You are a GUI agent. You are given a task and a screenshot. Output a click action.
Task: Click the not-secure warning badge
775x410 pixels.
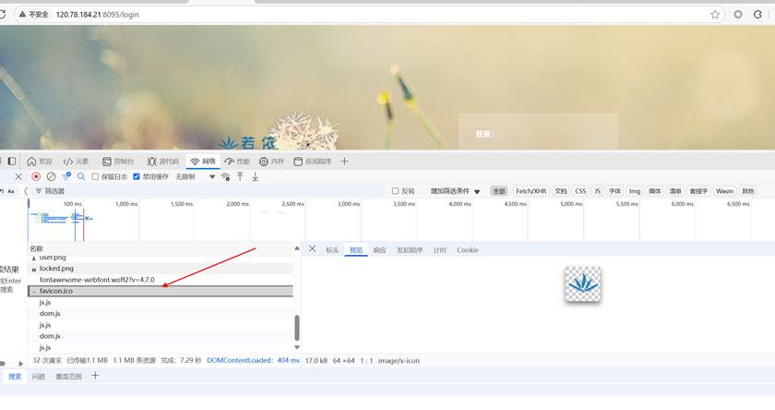pyautogui.click(x=34, y=15)
